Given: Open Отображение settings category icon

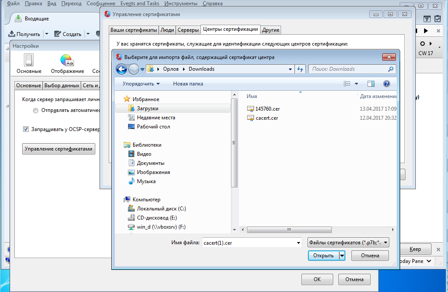Looking at the screenshot, I should pyautogui.click(x=67, y=63).
